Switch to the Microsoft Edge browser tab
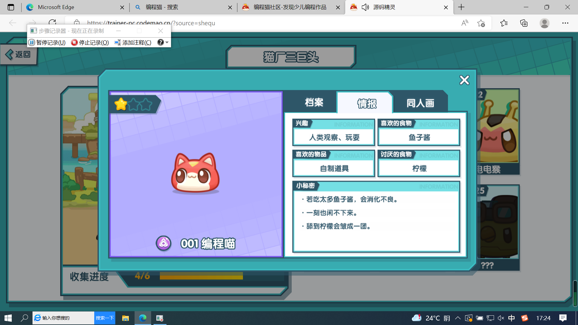 click(x=75, y=7)
